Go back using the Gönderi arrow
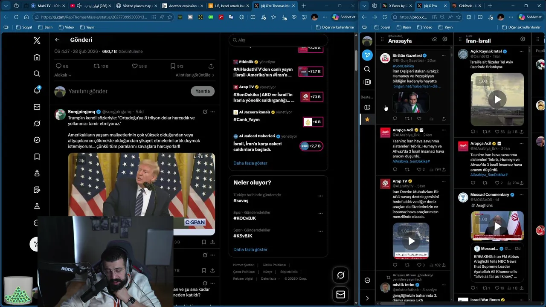The image size is (546, 307). pos(57,40)
